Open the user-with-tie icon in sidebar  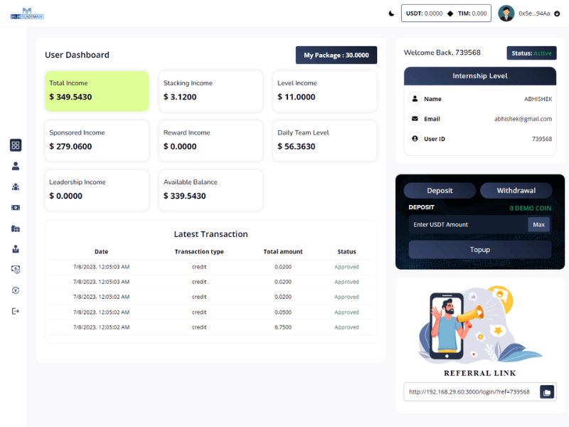16,249
